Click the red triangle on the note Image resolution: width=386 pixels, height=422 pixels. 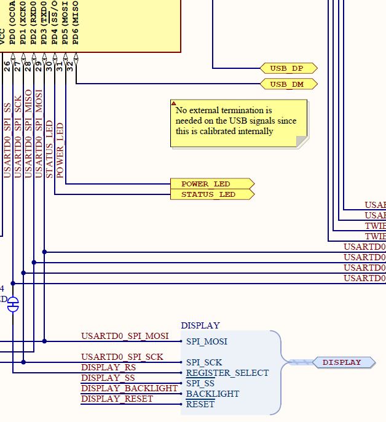tap(174, 103)
